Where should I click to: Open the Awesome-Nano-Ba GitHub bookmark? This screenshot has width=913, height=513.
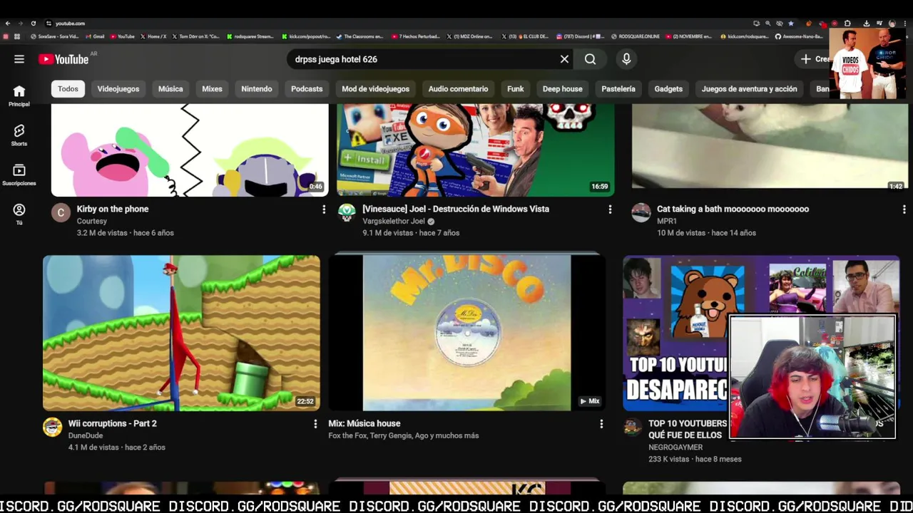(797, 36)
